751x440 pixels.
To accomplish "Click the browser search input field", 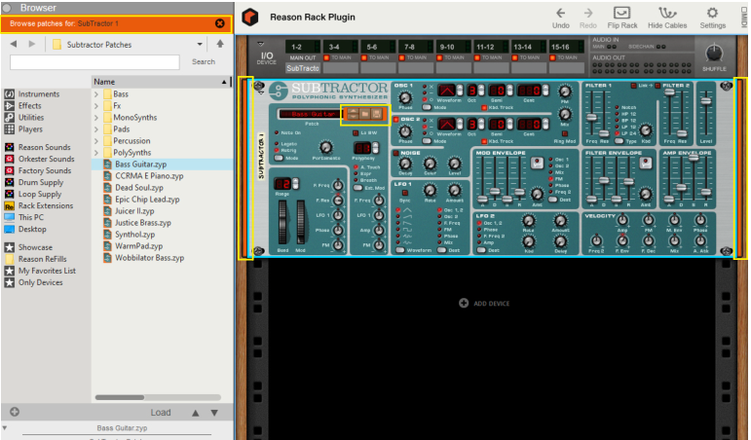I will point(94,62).
